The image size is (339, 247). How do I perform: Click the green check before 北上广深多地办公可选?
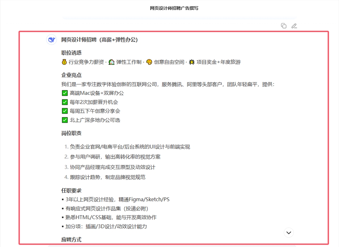[65, 120]
